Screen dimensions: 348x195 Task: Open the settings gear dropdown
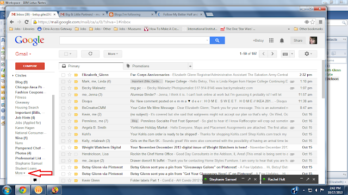[x=308, y=54]
